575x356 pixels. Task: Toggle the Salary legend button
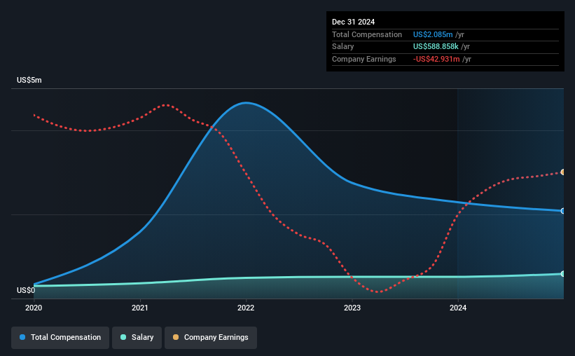[137, 337]
